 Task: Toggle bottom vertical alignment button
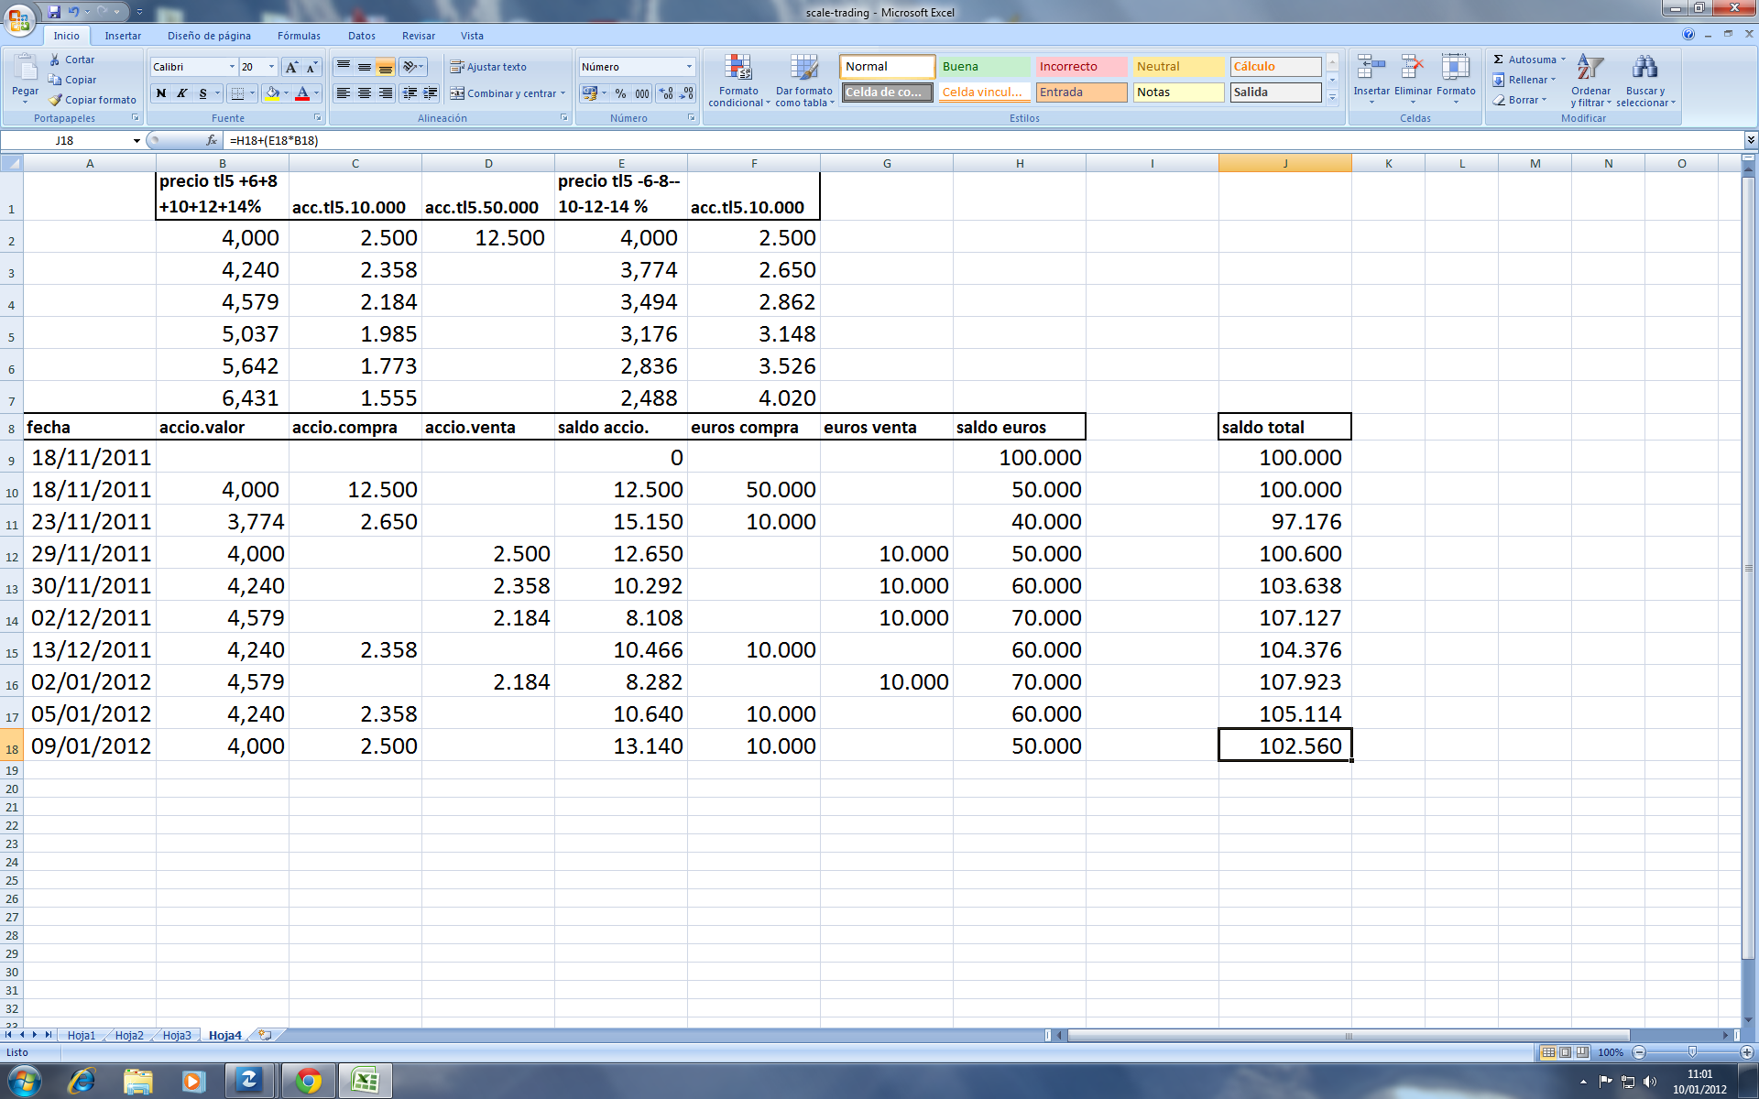[x=386, y=67]
